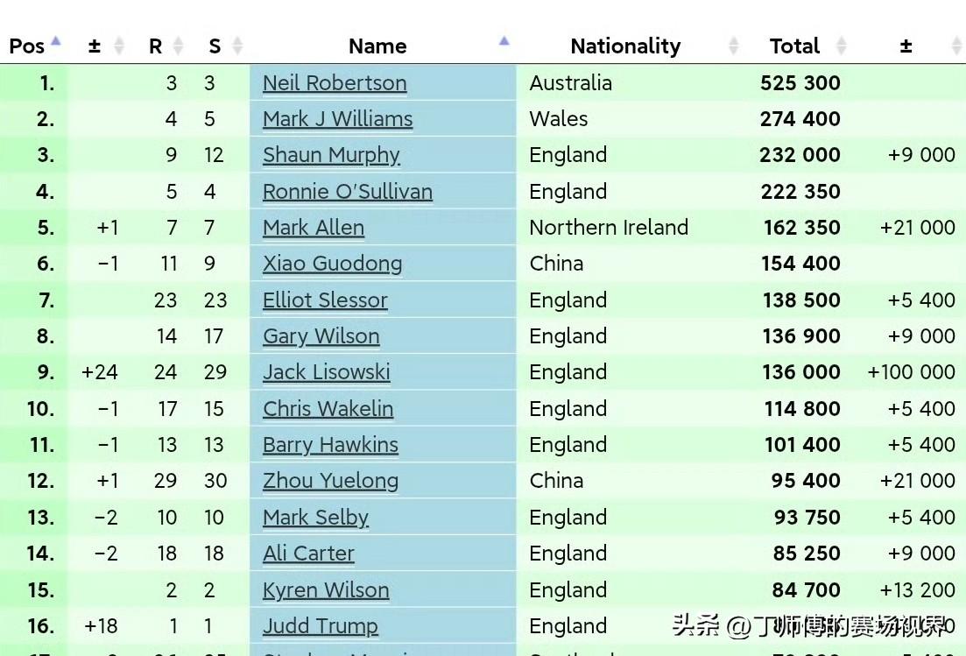966x656 pixels.
Task: Click the Zhou Yuelong name link
Action: coord(330,481)
